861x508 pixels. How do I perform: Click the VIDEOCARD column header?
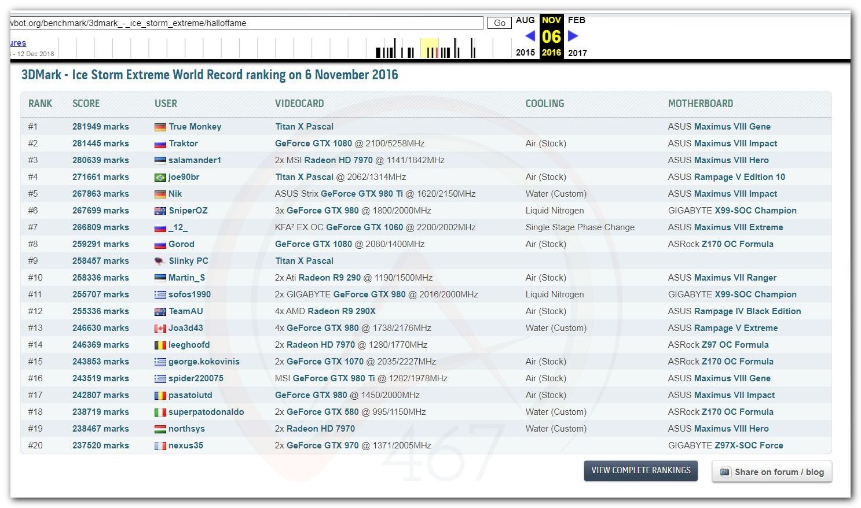[x=299, y=104]
